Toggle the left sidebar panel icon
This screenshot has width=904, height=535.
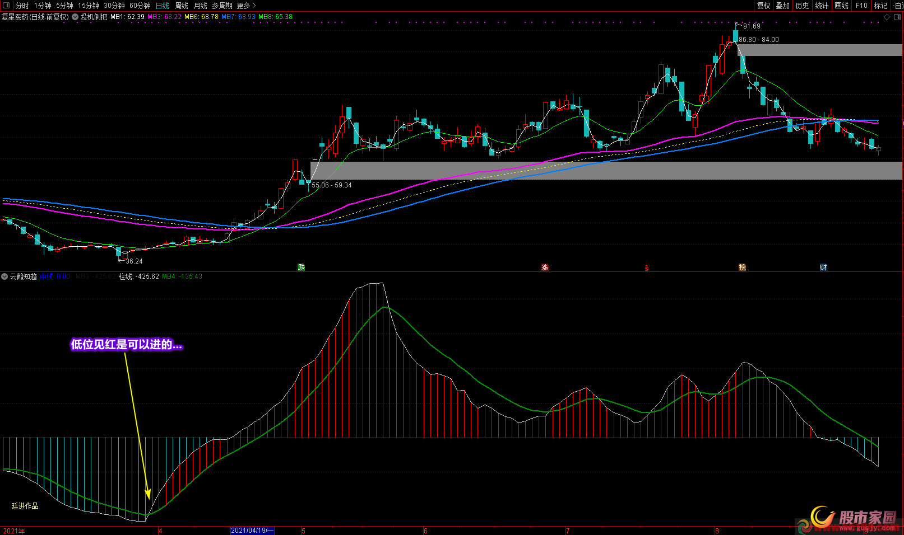pyautogui.click(x=6, y=6)
